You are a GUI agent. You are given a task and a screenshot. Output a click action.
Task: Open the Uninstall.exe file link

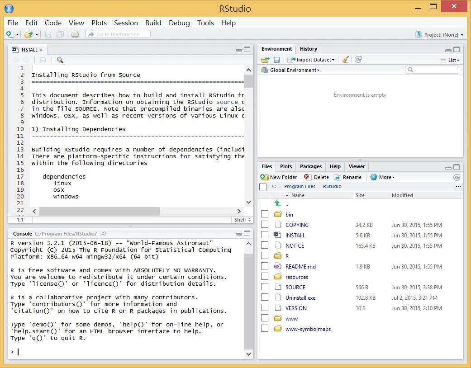[300, 298]
